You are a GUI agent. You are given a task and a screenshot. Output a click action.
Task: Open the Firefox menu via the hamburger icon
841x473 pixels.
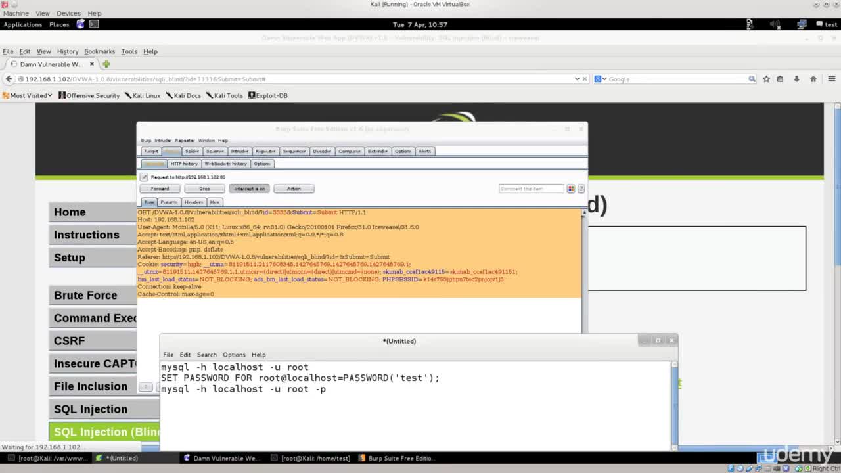click(x=832, y=79)
